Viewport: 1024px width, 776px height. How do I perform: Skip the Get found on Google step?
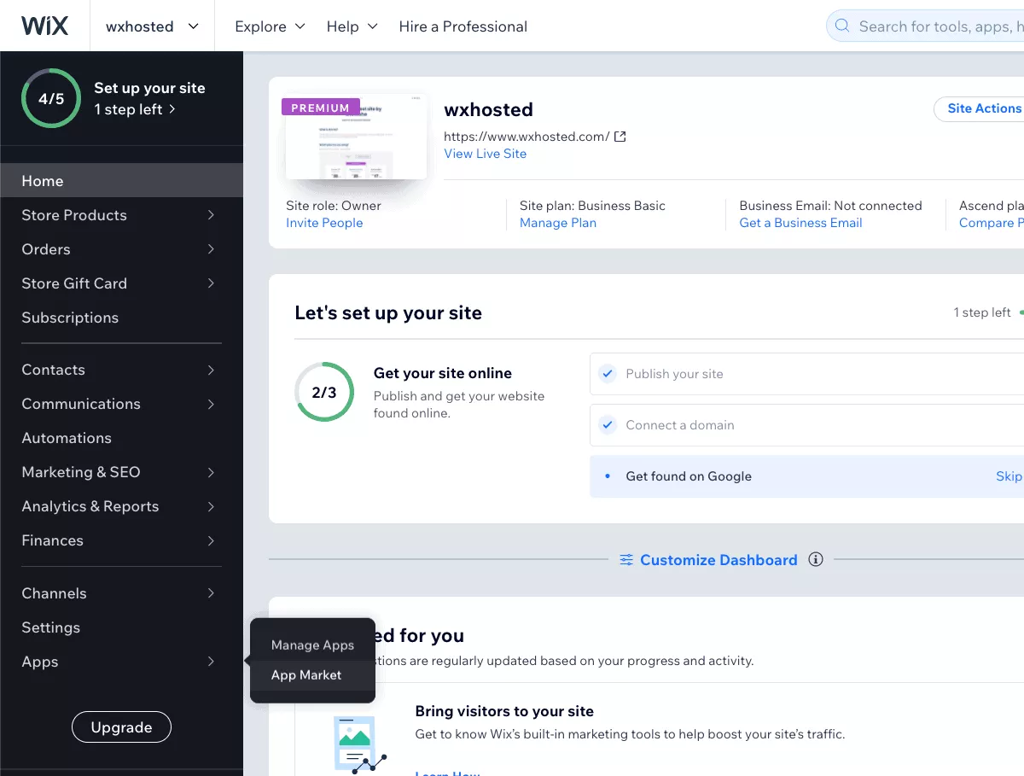(1009, 476)
